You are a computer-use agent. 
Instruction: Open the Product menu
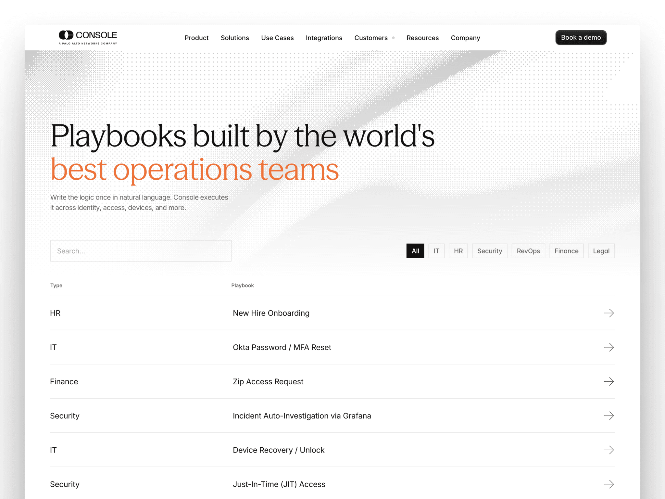point(196,38)
